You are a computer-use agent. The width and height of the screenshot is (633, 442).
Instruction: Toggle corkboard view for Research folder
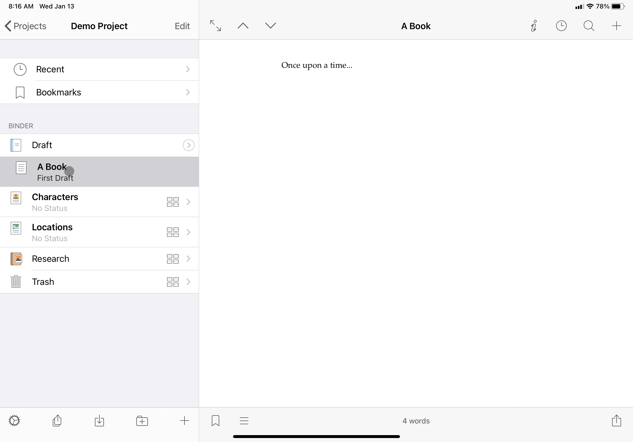pos(173,259)
